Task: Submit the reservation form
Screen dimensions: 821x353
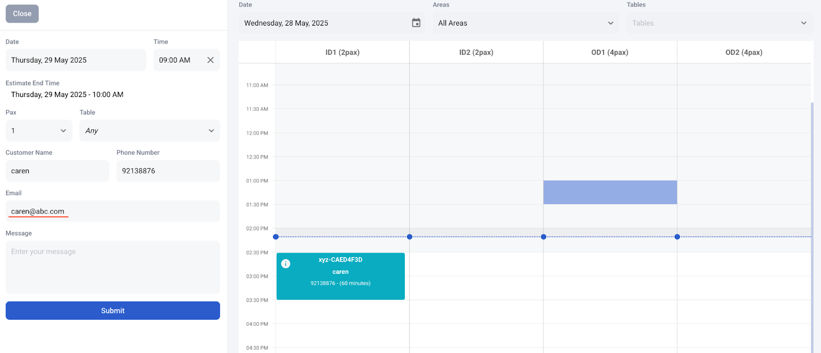Action: [113, 310]
